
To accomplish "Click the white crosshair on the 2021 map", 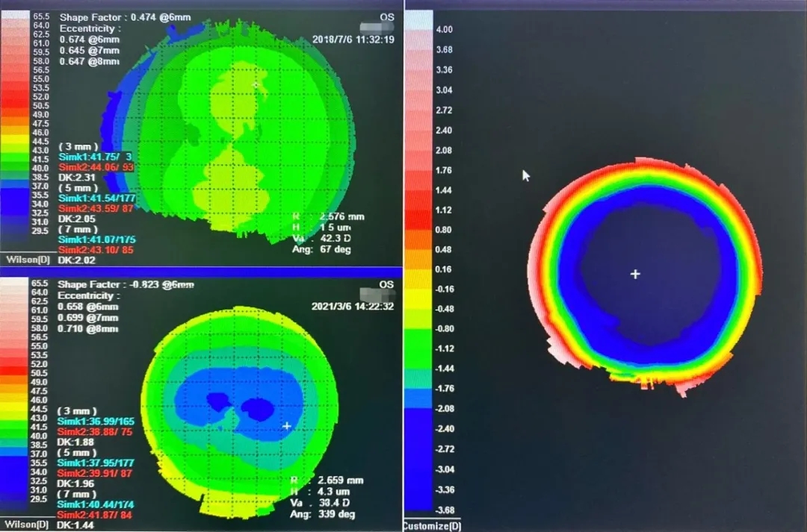I will [287, 425].
